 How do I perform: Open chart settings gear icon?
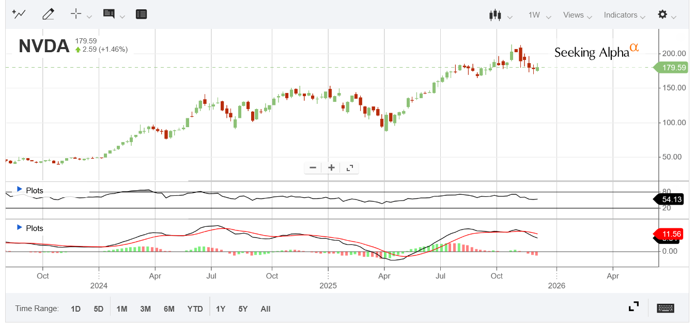point(662,14)
